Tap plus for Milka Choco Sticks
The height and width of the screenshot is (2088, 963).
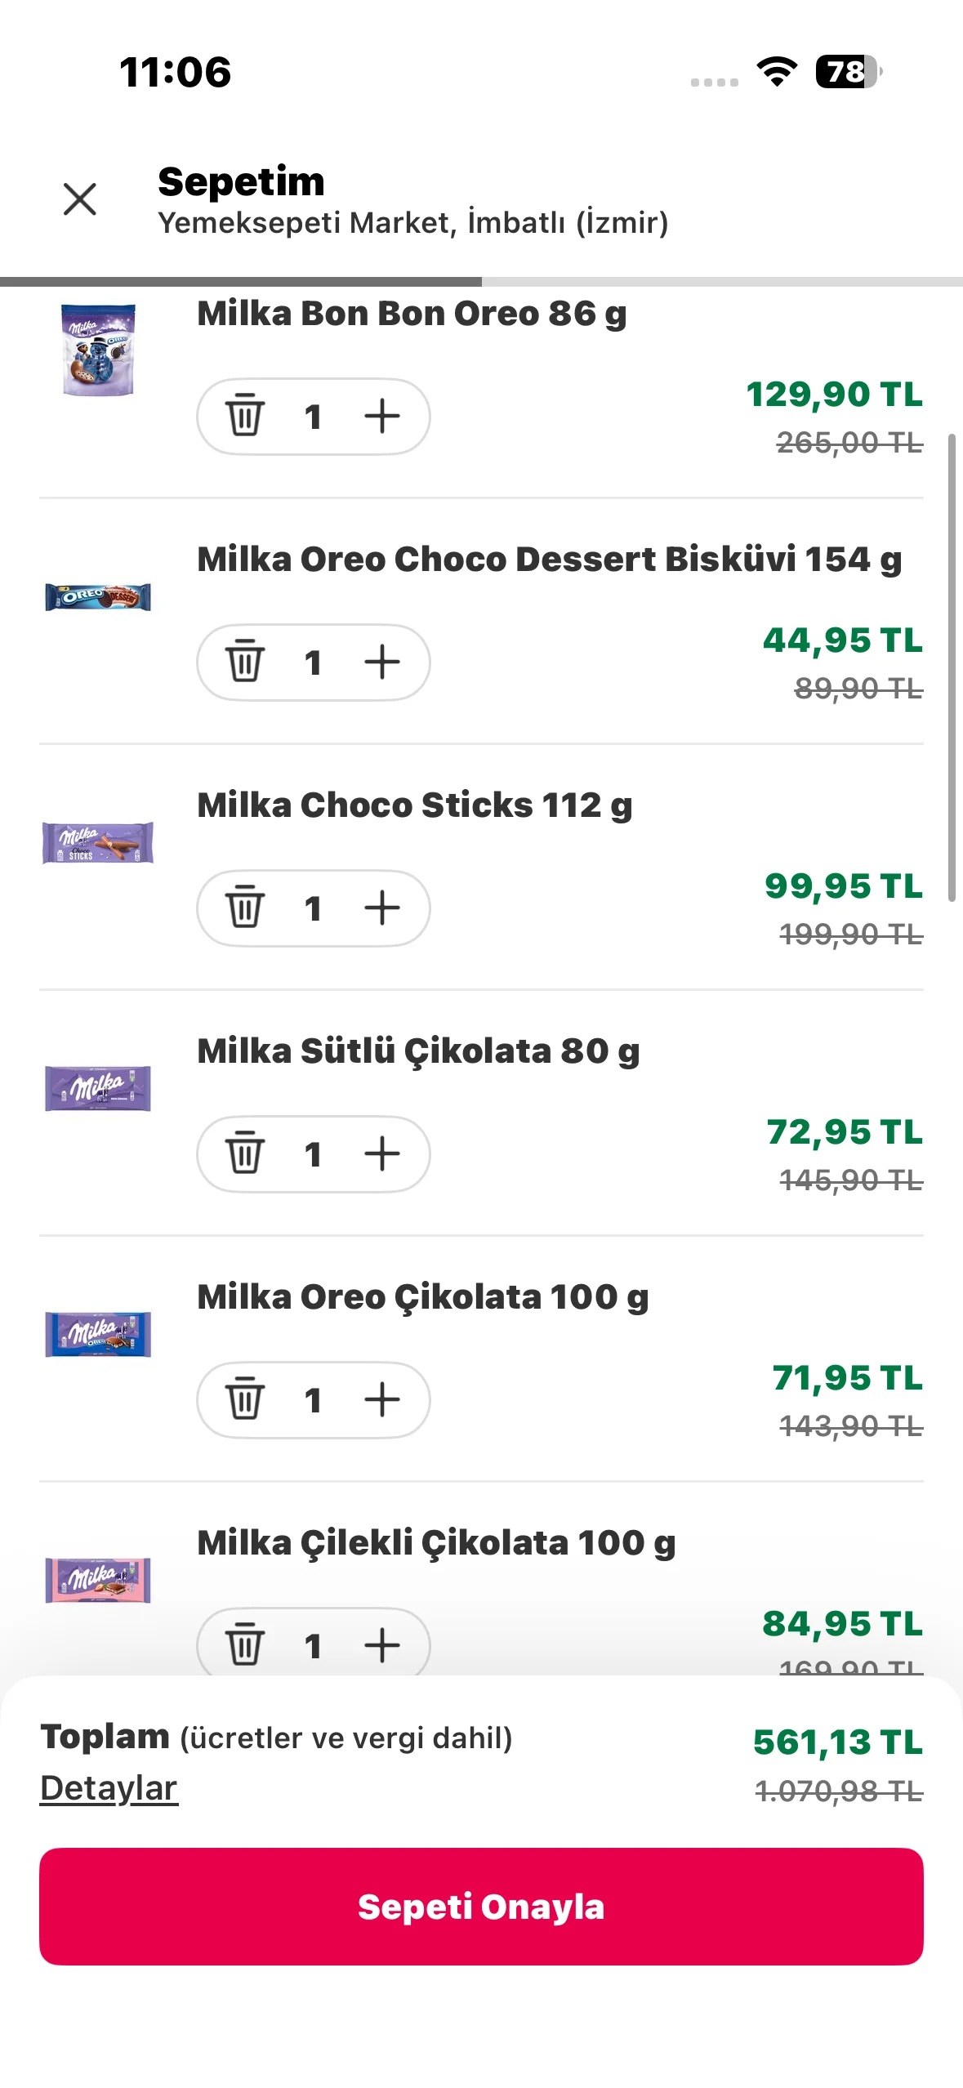(381, 908)
